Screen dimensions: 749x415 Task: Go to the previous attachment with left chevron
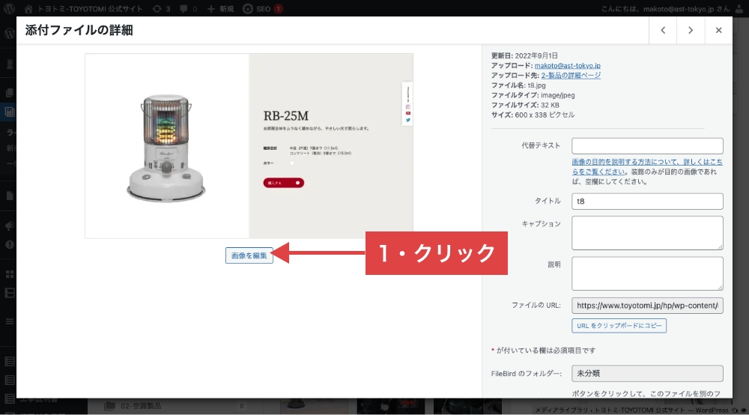coord(663,30)
